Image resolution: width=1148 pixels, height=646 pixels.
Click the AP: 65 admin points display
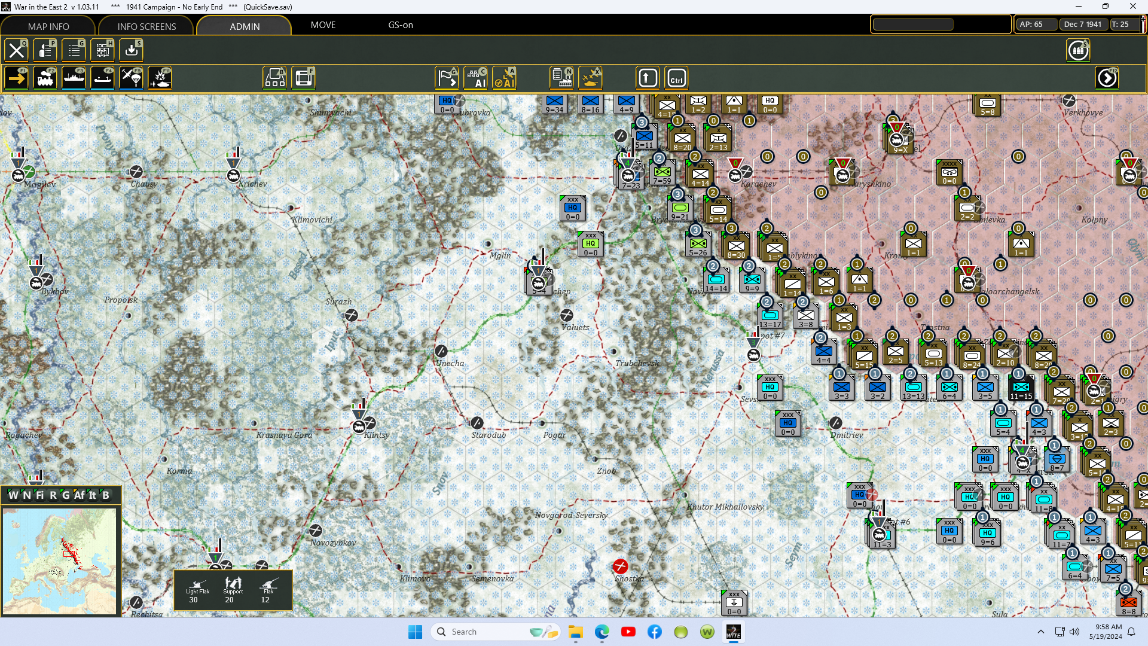[1036, 25]
